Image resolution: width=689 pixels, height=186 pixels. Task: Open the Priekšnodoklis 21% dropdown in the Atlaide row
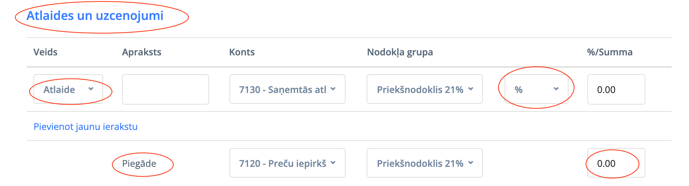click(424, 89)
